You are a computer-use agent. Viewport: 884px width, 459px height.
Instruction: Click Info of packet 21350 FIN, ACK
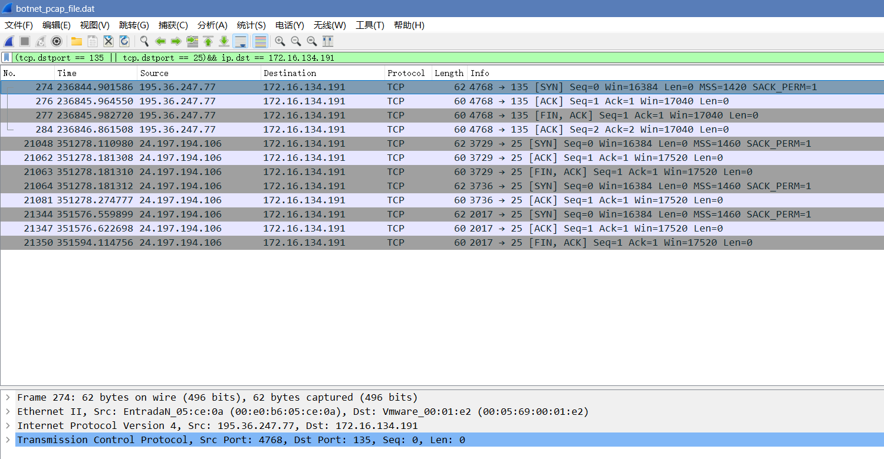pos(611,242)
